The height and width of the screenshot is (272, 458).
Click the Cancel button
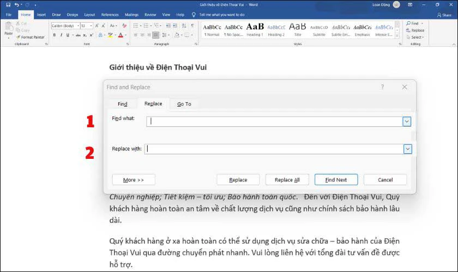[x=385, y=180]
